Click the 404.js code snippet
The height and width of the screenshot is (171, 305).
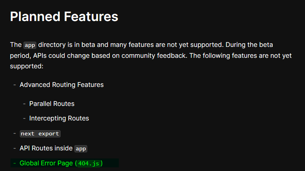pyautogui.click(x=89, y=163)
